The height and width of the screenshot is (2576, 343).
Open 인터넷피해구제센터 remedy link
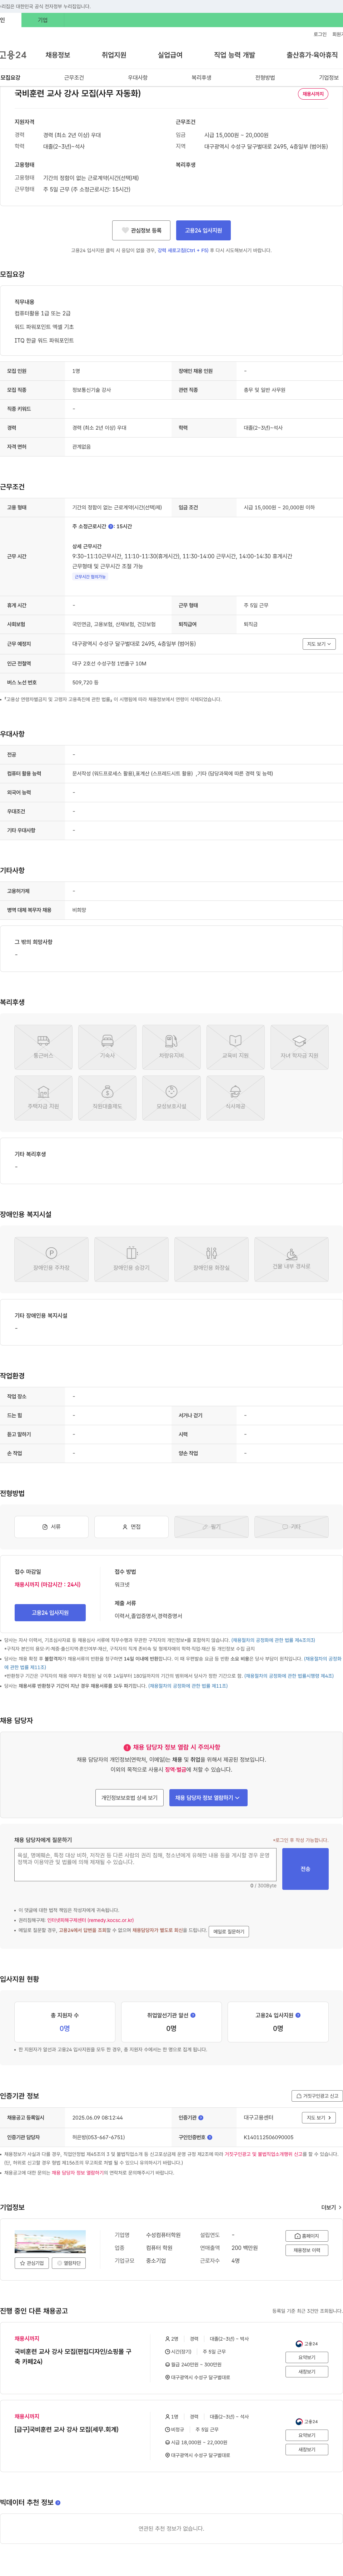tap(90, 1920)
